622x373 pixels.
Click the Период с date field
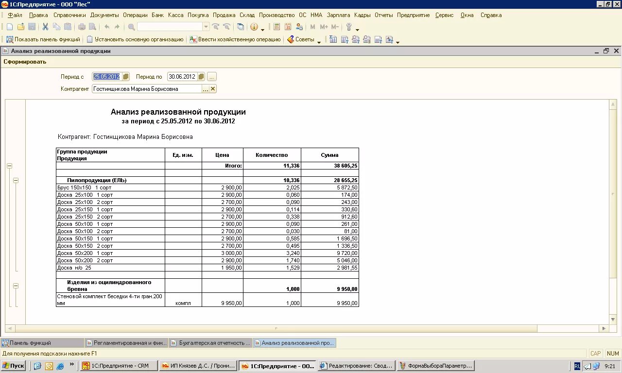[107, 77]
